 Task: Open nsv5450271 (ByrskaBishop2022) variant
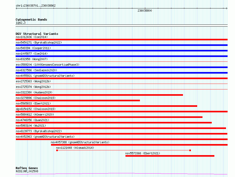(x=39, y=42)
